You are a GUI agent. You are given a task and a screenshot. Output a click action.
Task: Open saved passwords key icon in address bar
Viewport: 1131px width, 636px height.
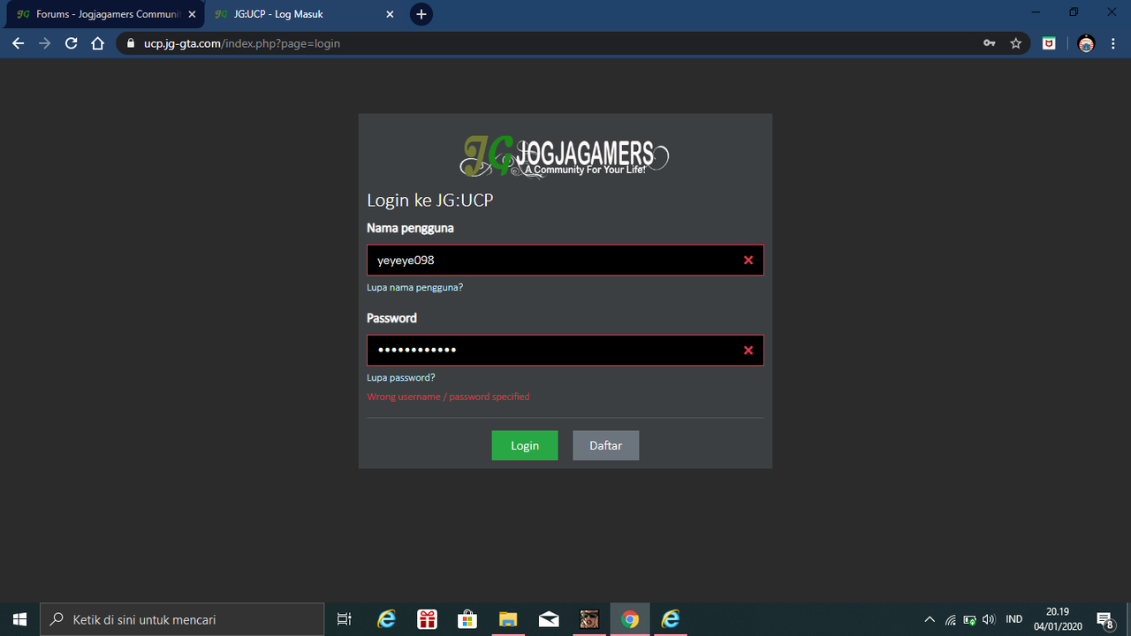990,43
